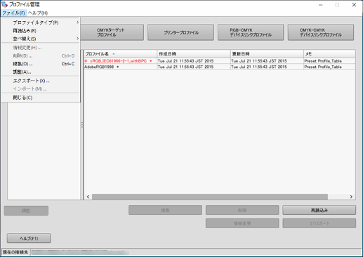Click the 複製 button below the table
Viewport: 363px width, 257px height.
coord(165,210)
